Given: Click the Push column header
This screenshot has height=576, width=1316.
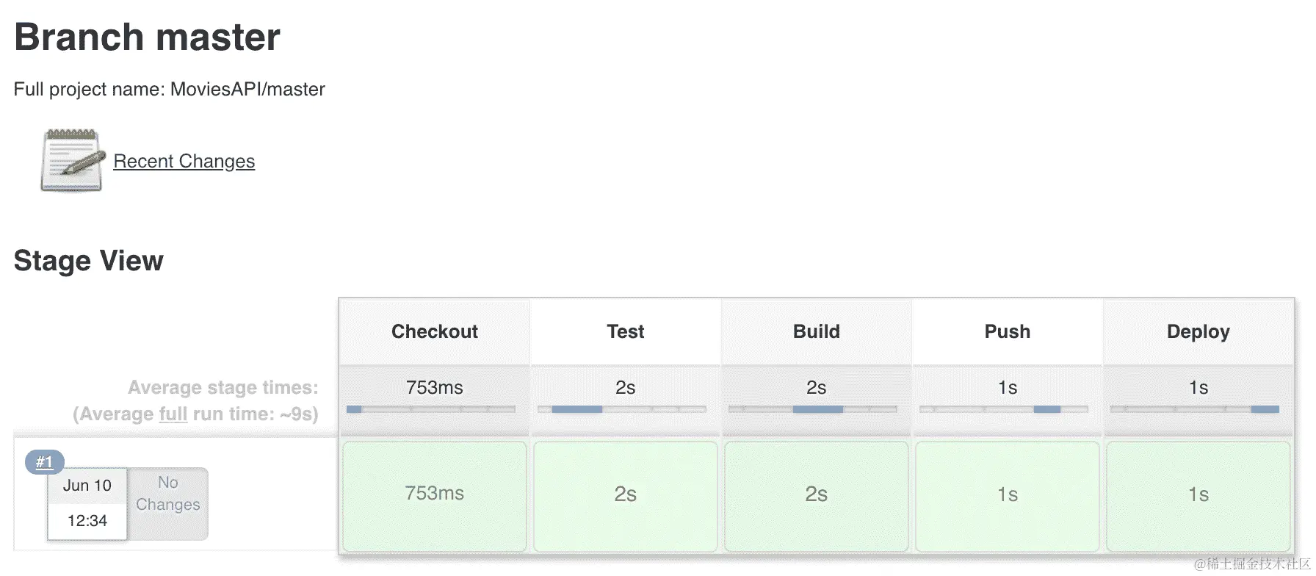Looking at the screenshot, I should (1008, 331).
